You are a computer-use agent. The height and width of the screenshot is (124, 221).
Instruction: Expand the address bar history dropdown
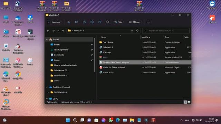click(x=132, y=31)
